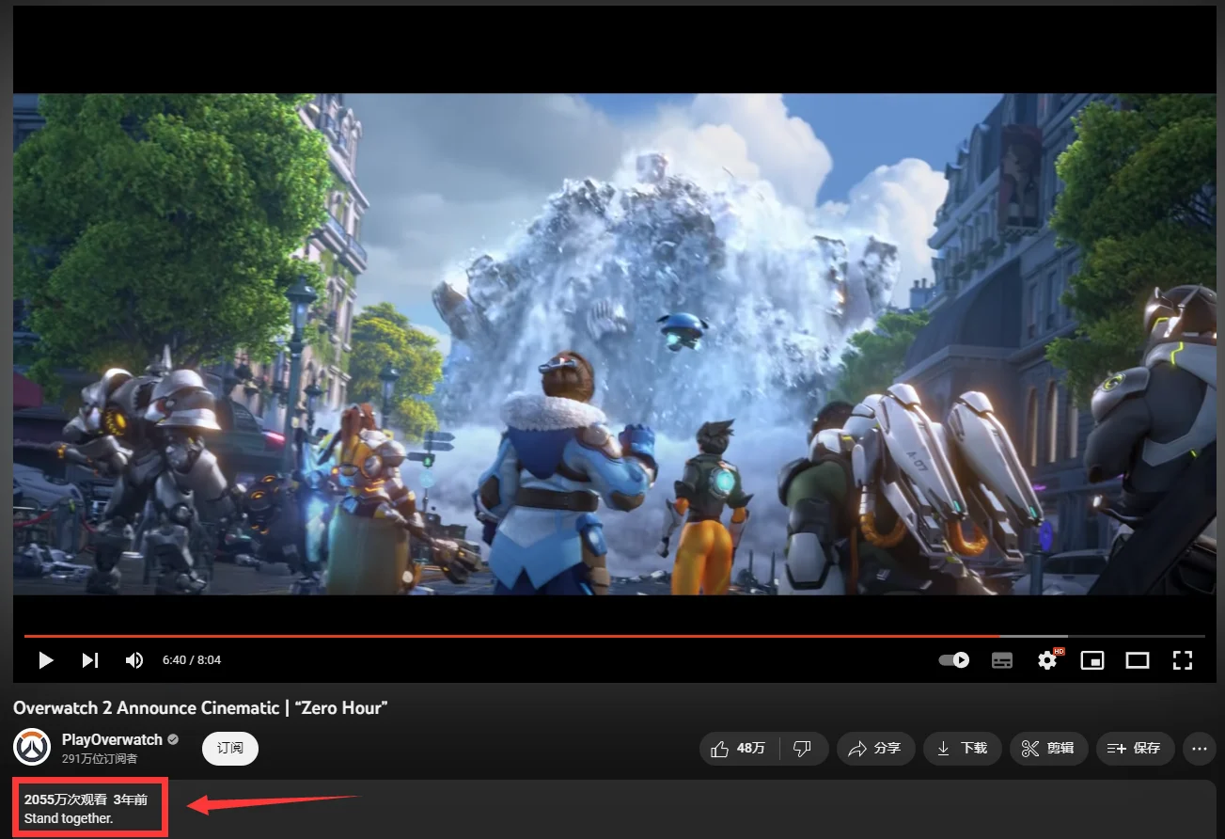Toggle the autoplay switch
Image resolution: width=1225 pixels, height=839 pixels.
point(954,660)
